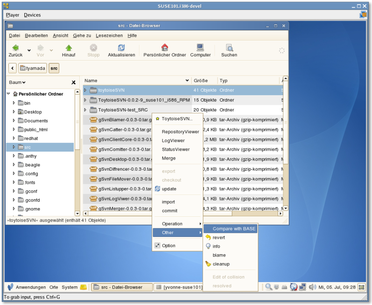Click the info bulb icon in submenu

point(208,246)
